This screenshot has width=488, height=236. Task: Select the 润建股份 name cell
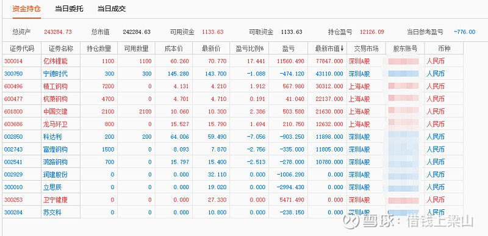click(56, 175)
